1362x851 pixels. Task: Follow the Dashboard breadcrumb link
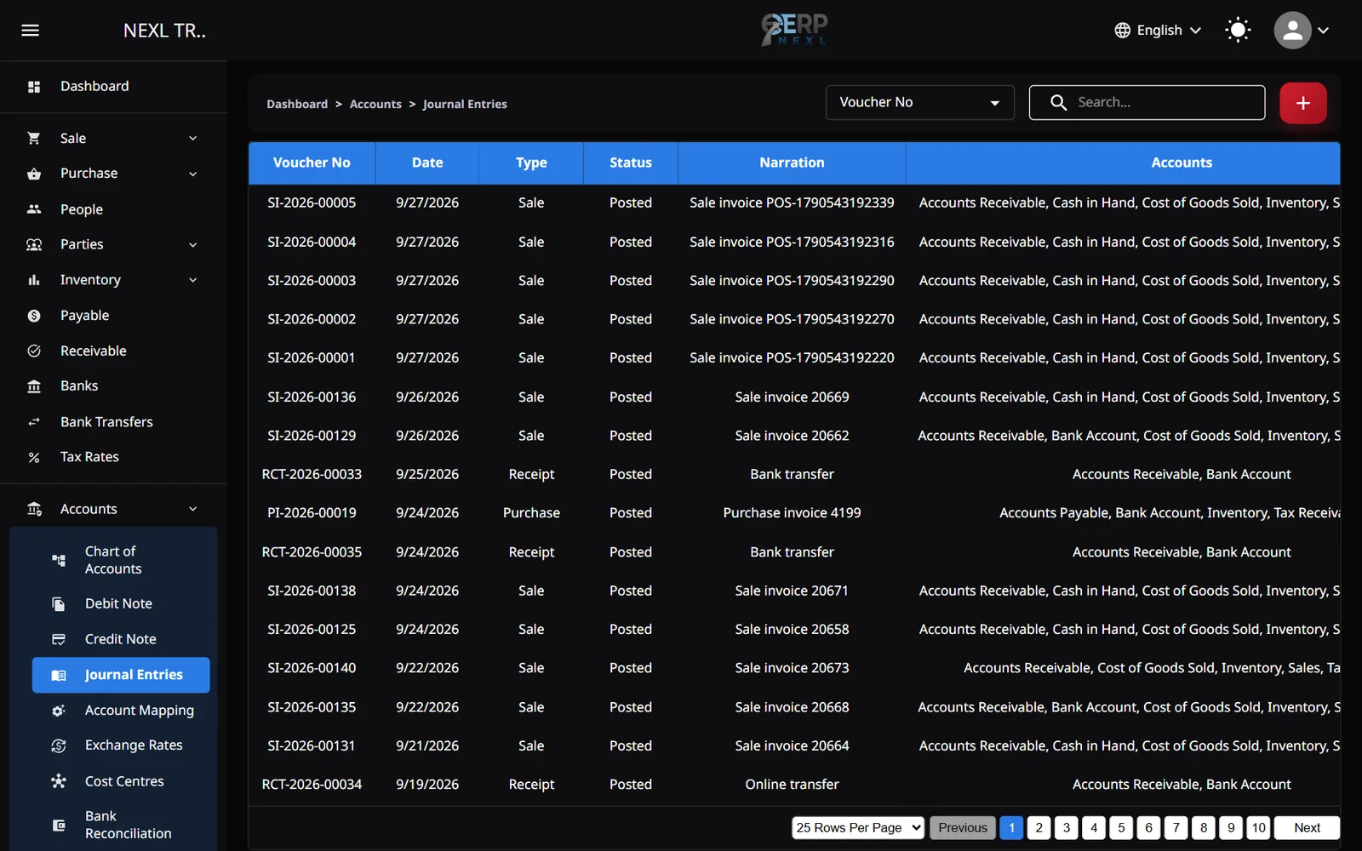pos(297,105)
